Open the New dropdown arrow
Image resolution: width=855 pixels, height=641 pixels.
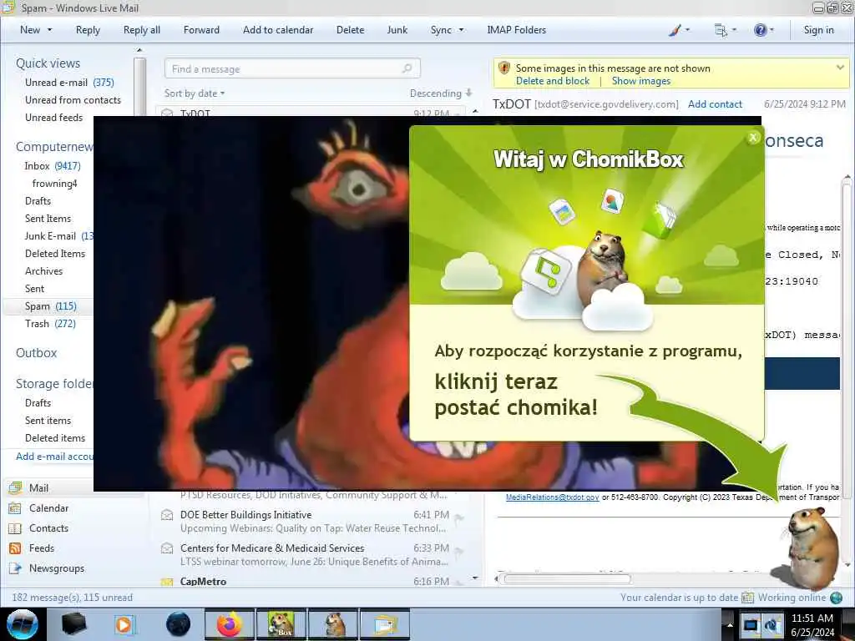point(49,30)
